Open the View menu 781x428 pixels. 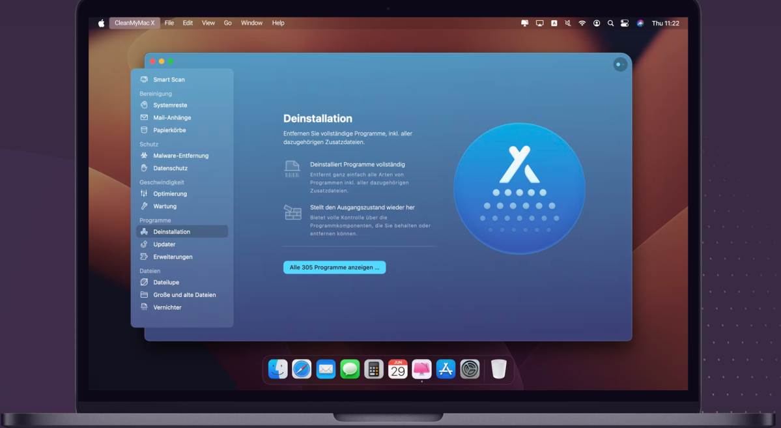tap(208, 23)
